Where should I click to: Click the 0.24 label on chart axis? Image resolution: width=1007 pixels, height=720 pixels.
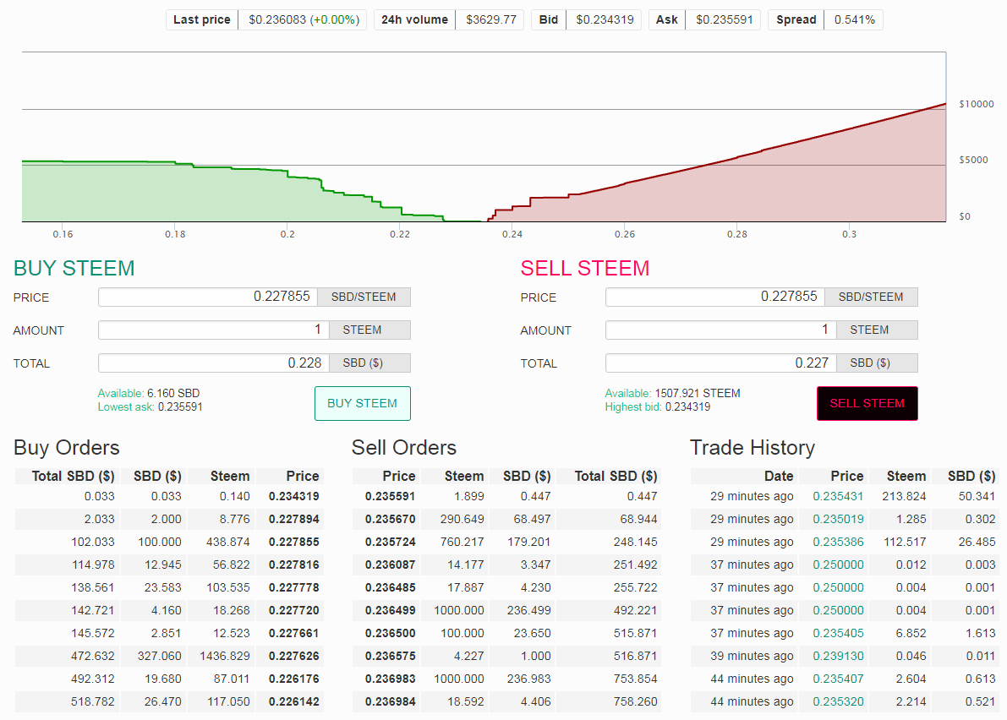click(x=512, y=234)
